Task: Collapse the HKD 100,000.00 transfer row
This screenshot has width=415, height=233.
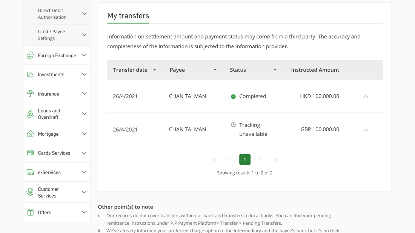Action: (366, 97)
